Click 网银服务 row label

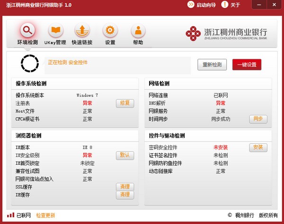(x=158, y=111)
